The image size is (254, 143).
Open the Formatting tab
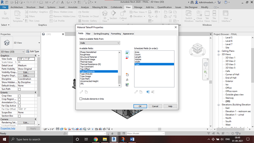(116, 34)
